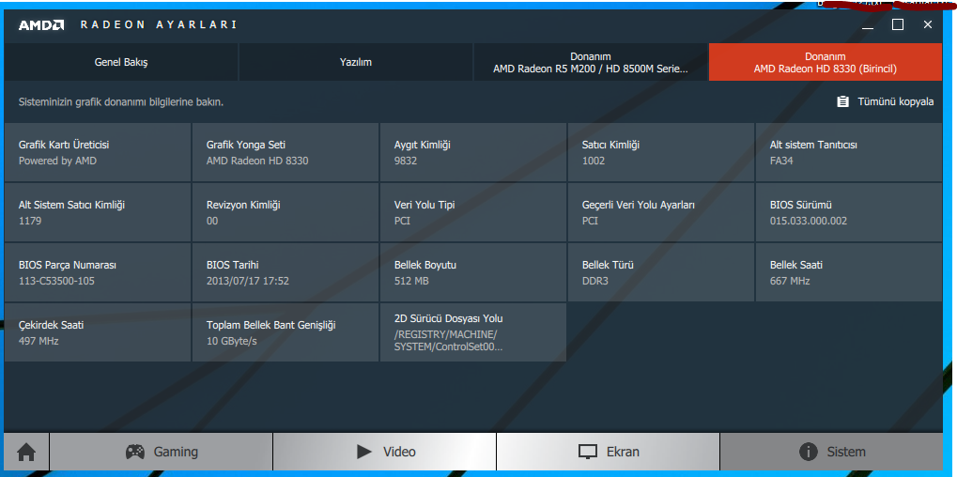Open the Ekran display section

click(x=609, y=452)
